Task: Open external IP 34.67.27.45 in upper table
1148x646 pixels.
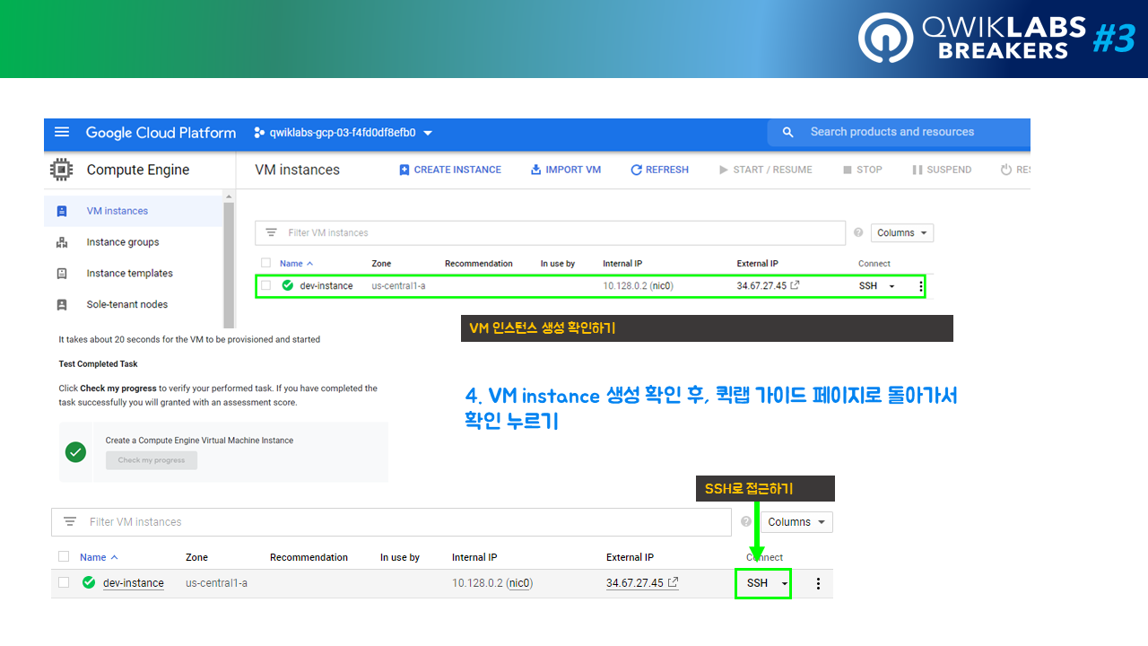Action: (768, 286)
